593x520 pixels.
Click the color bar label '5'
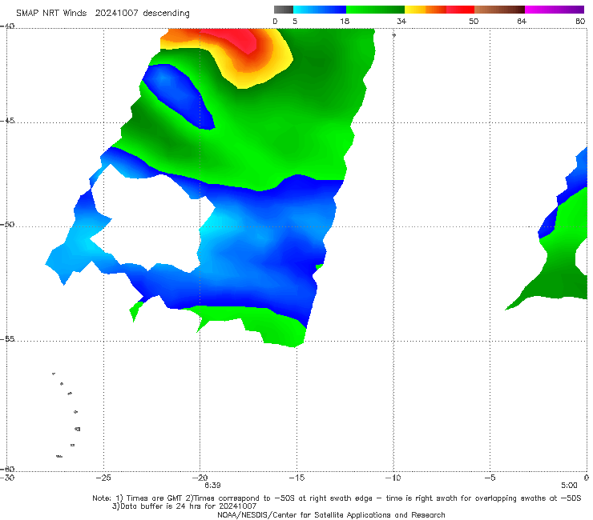295,21
